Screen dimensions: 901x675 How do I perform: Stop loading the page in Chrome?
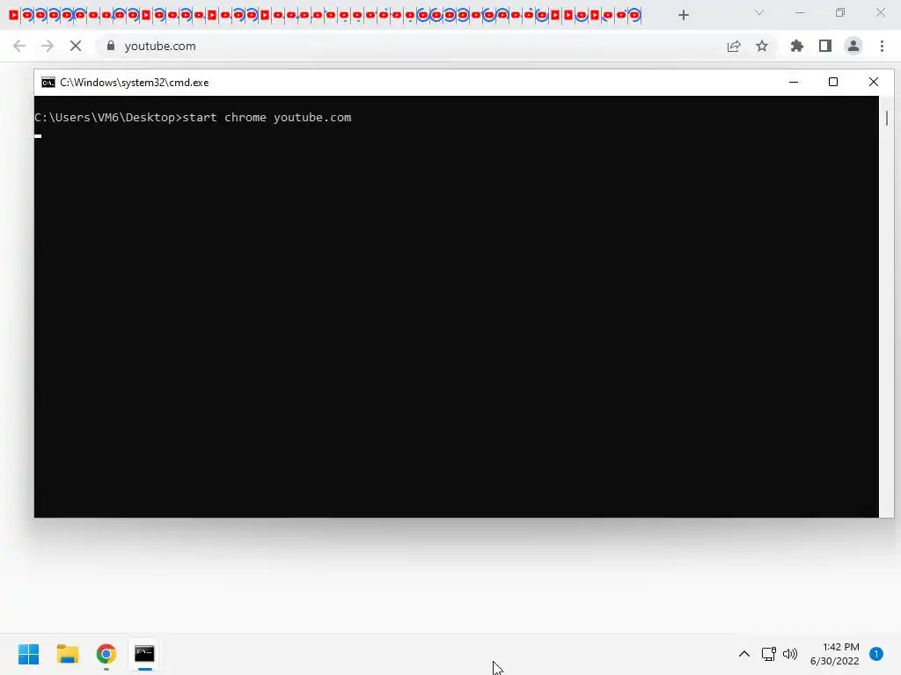coord(76,46)
